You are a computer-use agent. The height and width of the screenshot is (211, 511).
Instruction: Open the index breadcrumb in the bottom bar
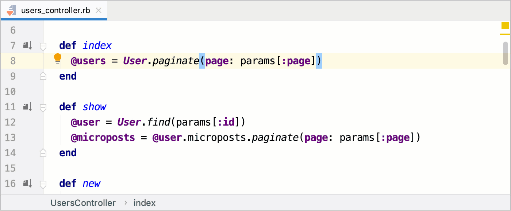point(145,203)
